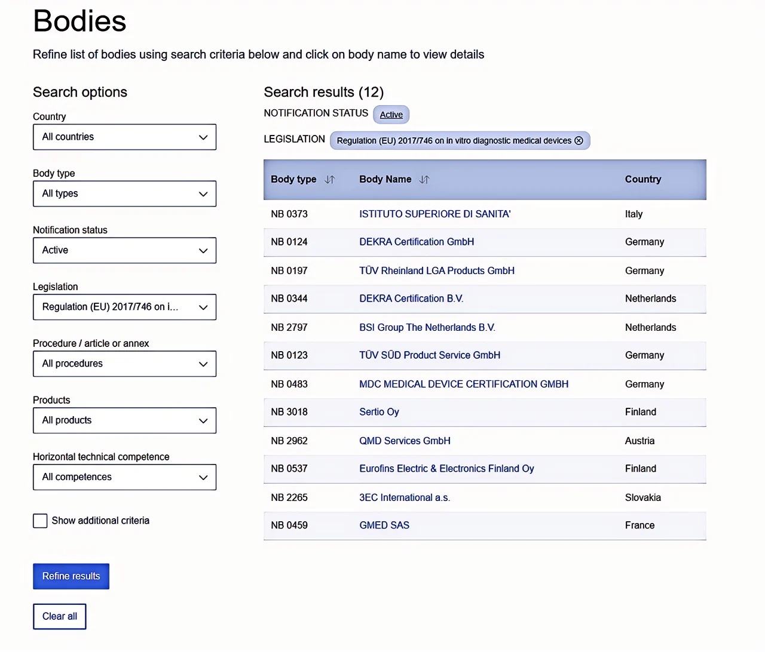Select the NB 0197 body type cell

pos(289,270)
